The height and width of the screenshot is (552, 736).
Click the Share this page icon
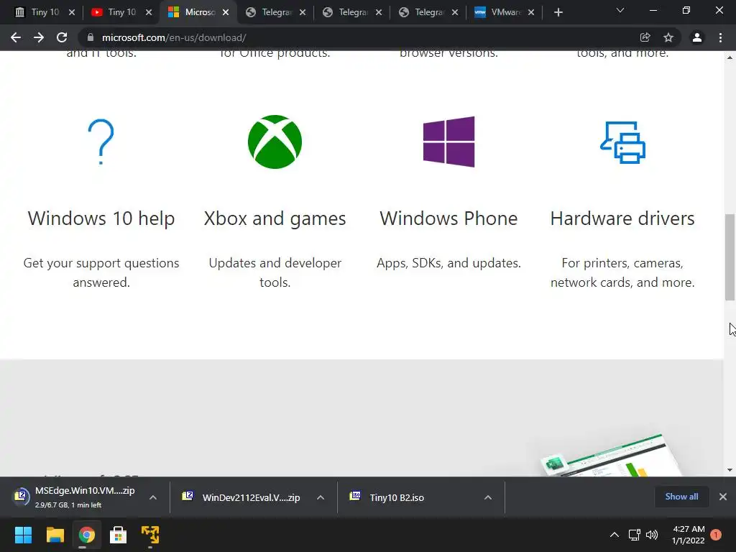(645, 37)
